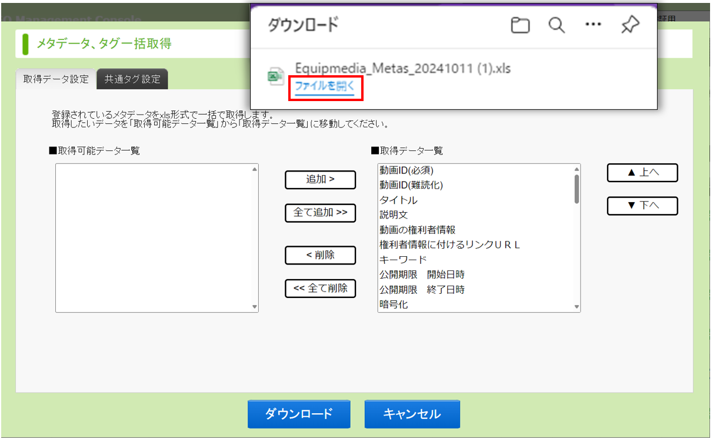
Task: Click the Excel file icon for Equipmedia_Metas
Action: [276, 76]
